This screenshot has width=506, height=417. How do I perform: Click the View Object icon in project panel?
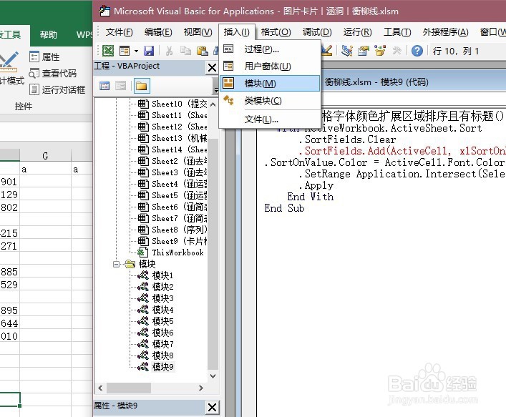point(121,86)
